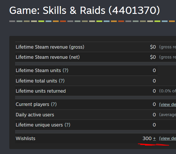Click the '(average' note beside Daily active users

(x=168, y=115)
